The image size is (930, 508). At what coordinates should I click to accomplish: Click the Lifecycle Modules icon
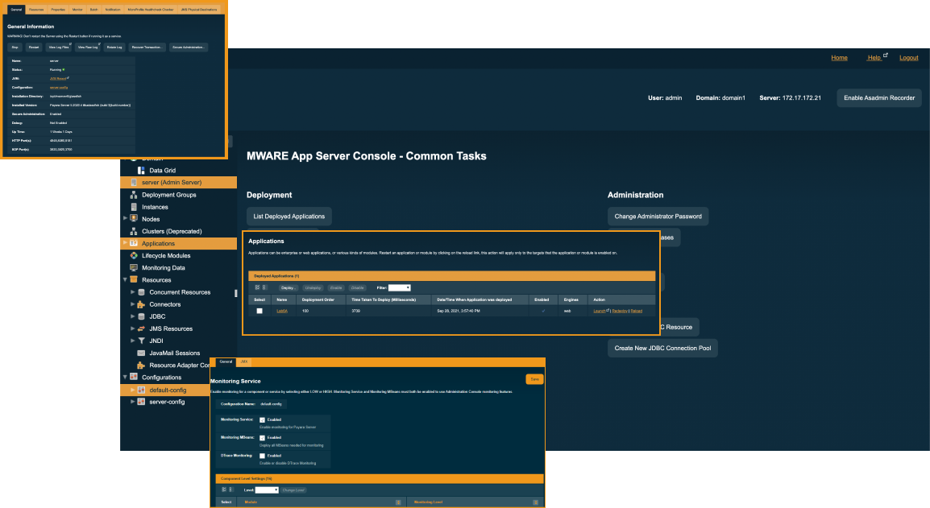tap(134, 255)
